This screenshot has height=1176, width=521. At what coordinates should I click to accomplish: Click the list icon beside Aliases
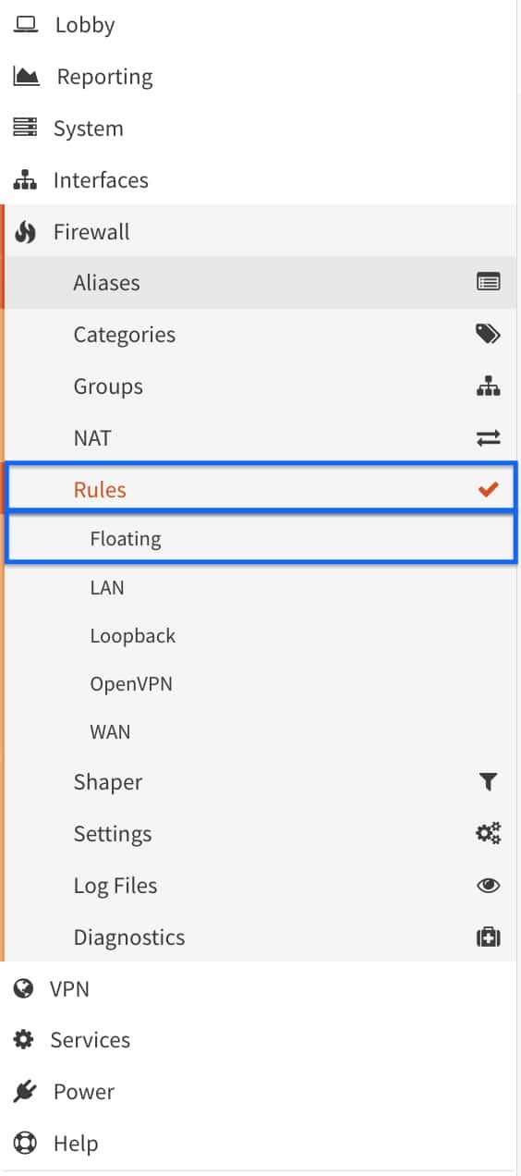click(488, 283)
